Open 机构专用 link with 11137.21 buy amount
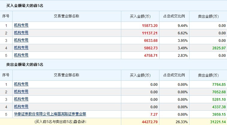 click(x=21, y=33)
